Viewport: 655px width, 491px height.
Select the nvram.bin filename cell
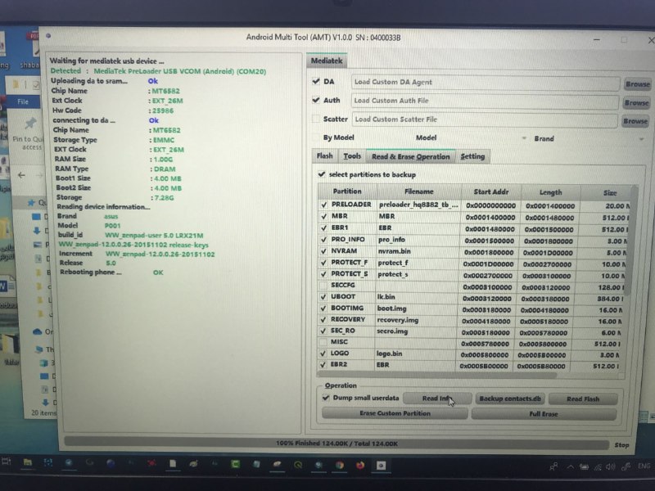(x=417, y=251)
